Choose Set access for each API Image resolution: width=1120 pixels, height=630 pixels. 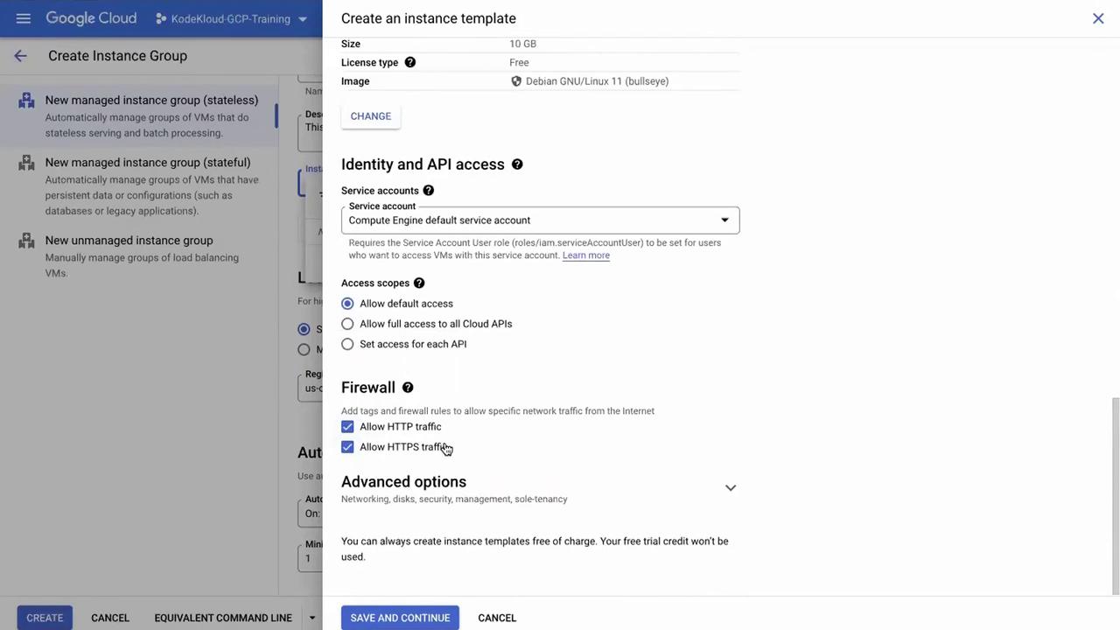pos(347,344)
